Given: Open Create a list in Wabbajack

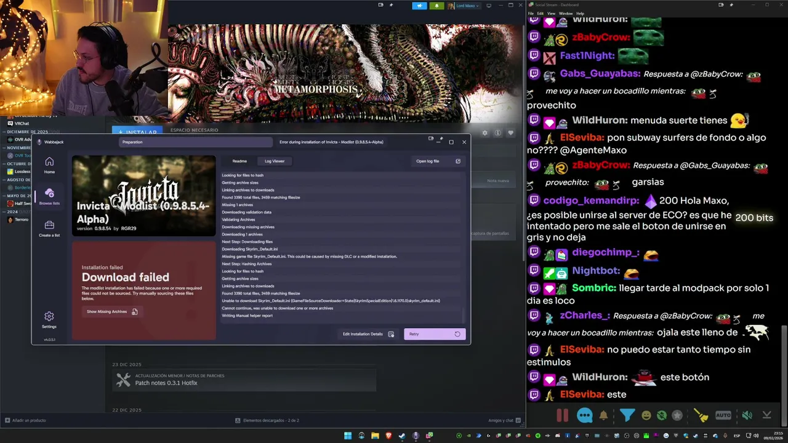Looking at the screenshot, I should (x=49, y=229).
